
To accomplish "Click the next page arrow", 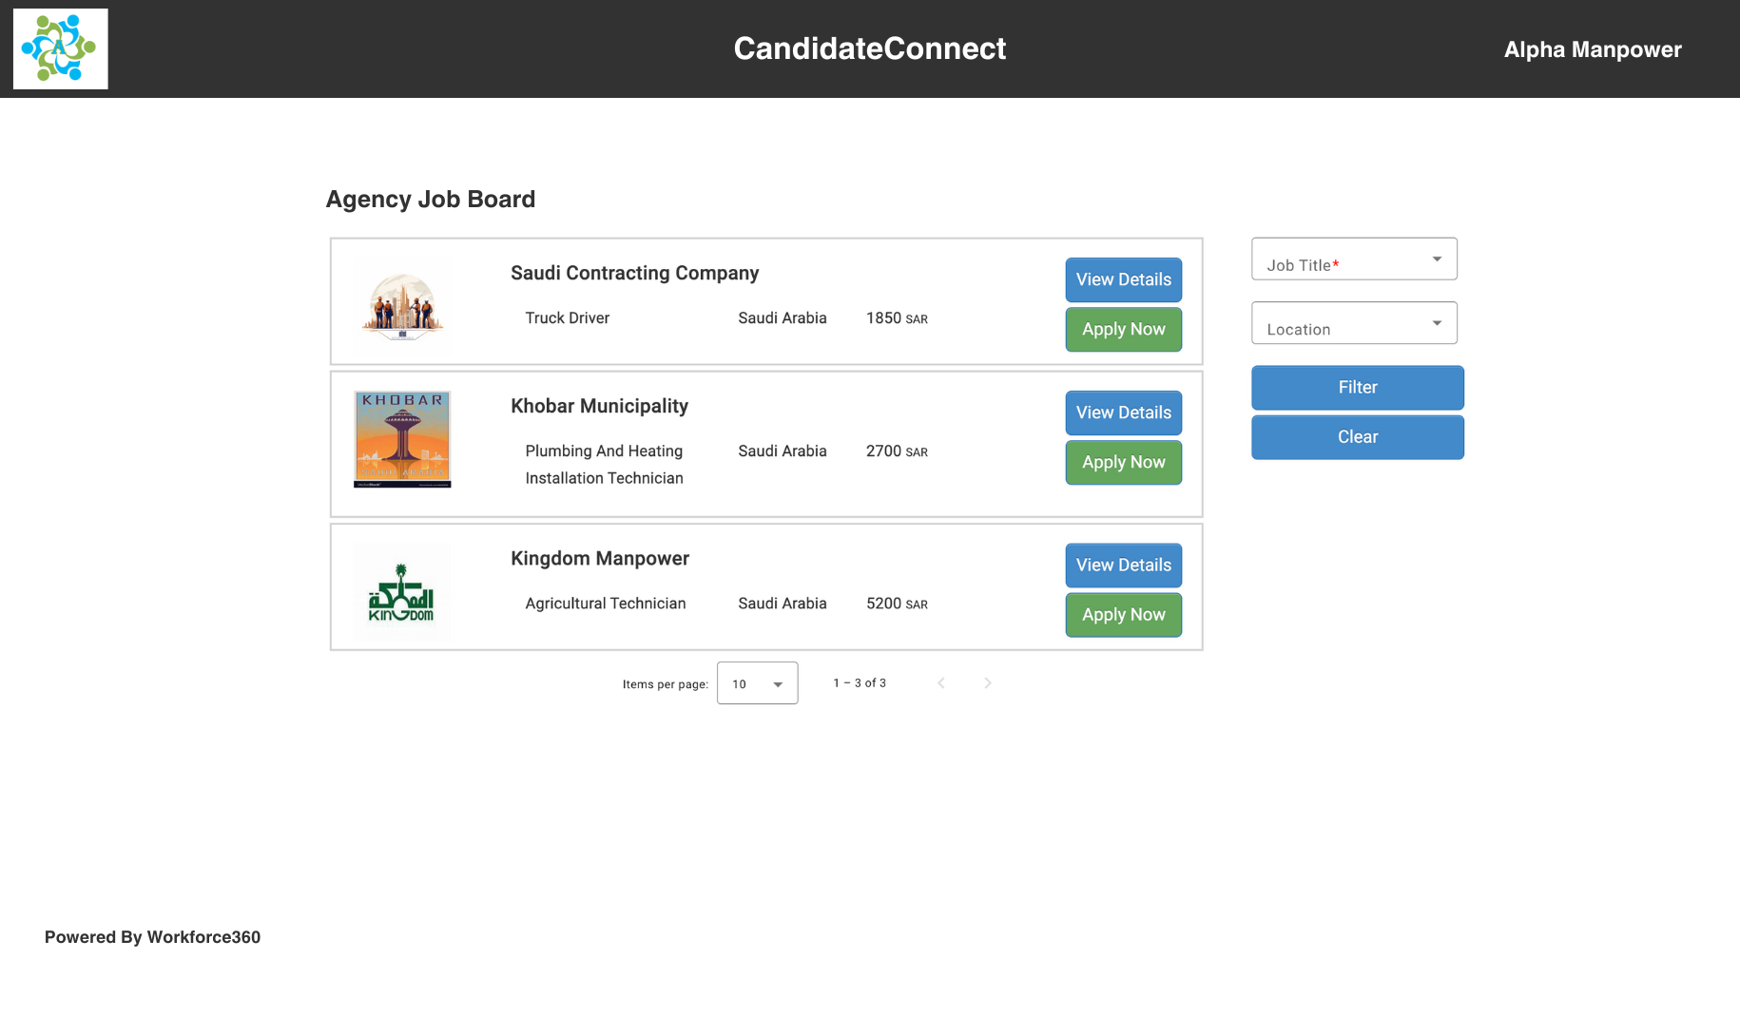I will 988,682.
